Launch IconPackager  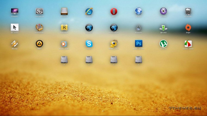click(39, 27)
